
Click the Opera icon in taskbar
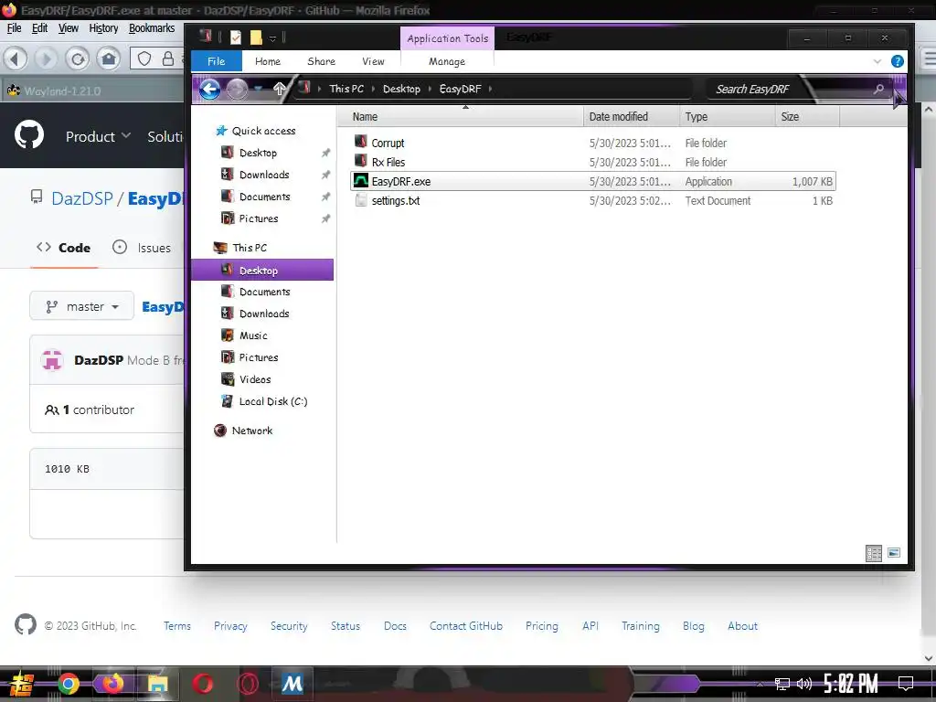point(202,683)
